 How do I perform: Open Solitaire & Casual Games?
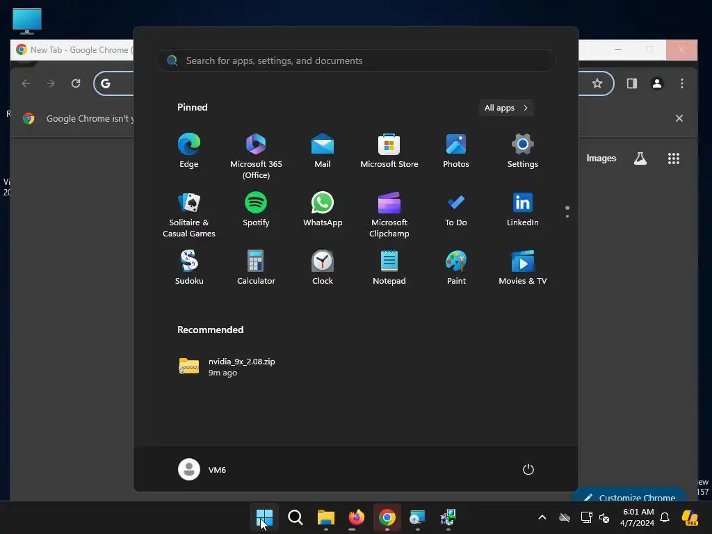pyautogui.click(x=189, y=215)
